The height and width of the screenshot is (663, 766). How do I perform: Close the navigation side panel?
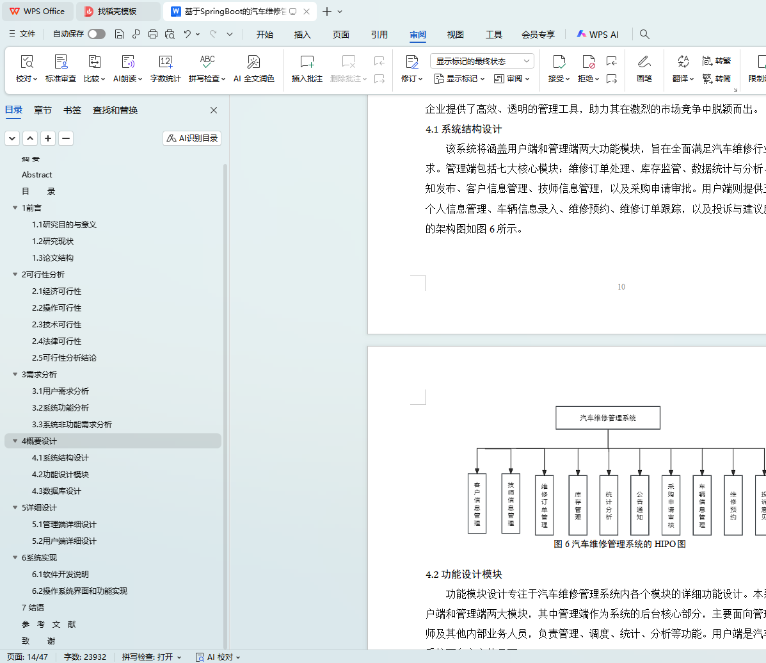click(x=214, y=110)
